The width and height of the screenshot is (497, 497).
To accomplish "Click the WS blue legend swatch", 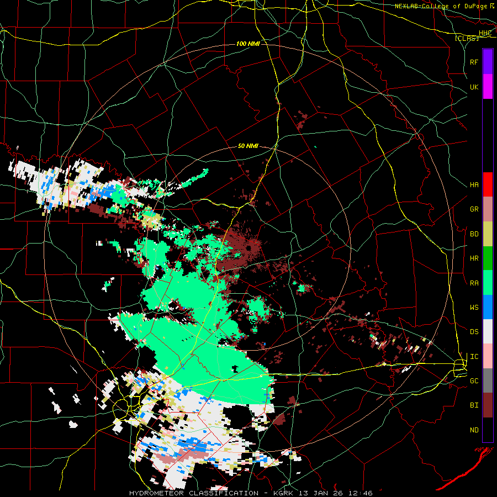I will (x=488, y=307).
